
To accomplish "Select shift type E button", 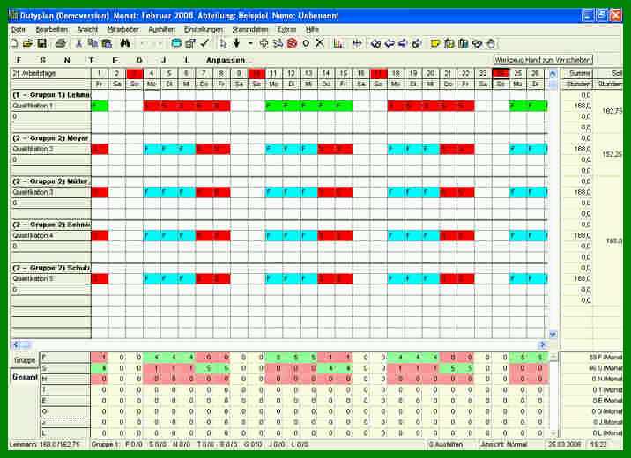I will 115,60.
